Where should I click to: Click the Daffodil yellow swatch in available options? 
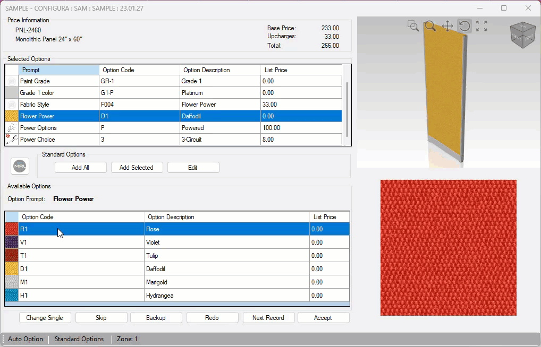pyautogui.click(x=12, y=269)
